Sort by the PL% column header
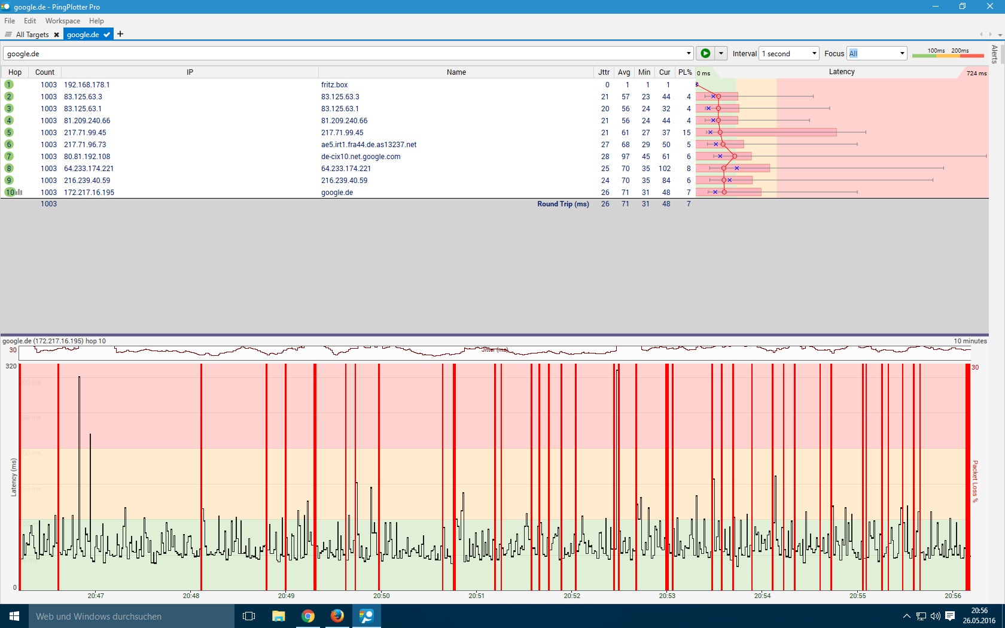Viewport: 1005px width, 628px height. point(685,72)
